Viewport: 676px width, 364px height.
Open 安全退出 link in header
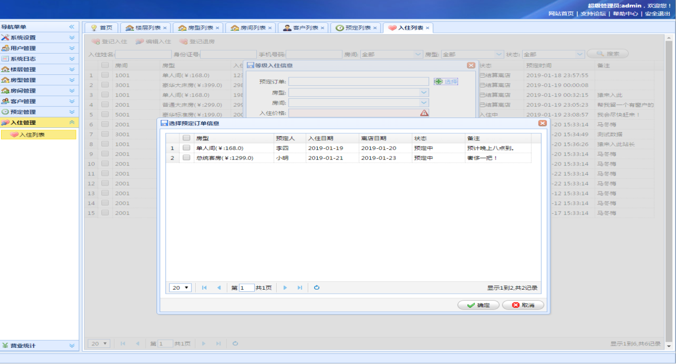[657, 14]
